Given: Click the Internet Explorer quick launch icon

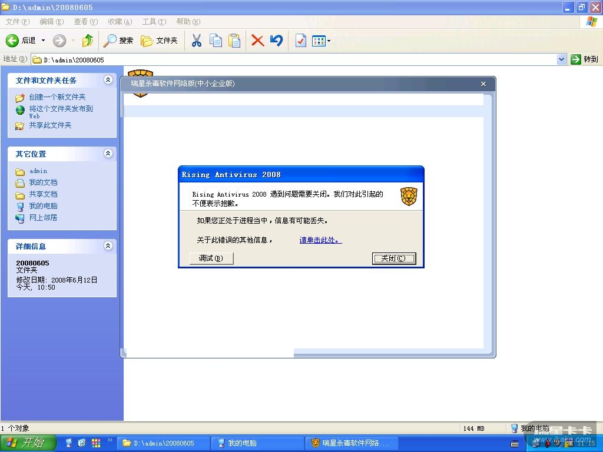Looking at the screenshot, I should click(x=82, y=443).
